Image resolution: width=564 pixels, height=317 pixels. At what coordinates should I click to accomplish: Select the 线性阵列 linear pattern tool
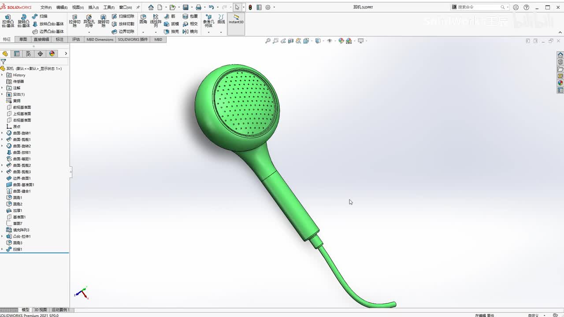(x=156, y=21)
